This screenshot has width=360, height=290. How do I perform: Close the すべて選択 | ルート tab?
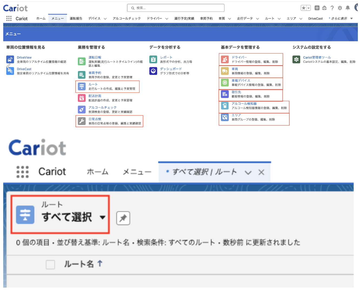pyautogui.click(x=261, y=172)
